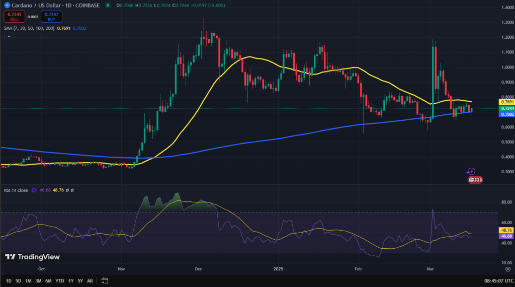
Task: Click the green 0.7244 current price label
Action: tap(506, 108)
